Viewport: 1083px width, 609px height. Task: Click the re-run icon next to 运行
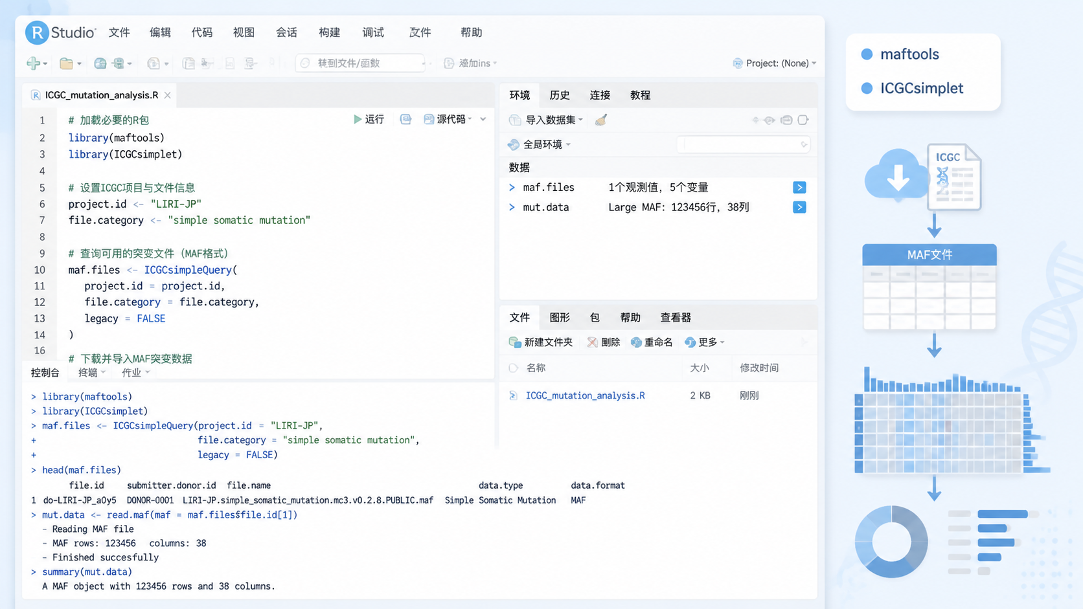tap(406, 119)
